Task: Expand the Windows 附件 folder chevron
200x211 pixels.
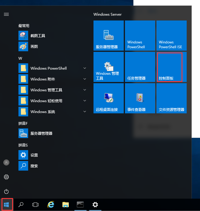Action: coord(85,79)
